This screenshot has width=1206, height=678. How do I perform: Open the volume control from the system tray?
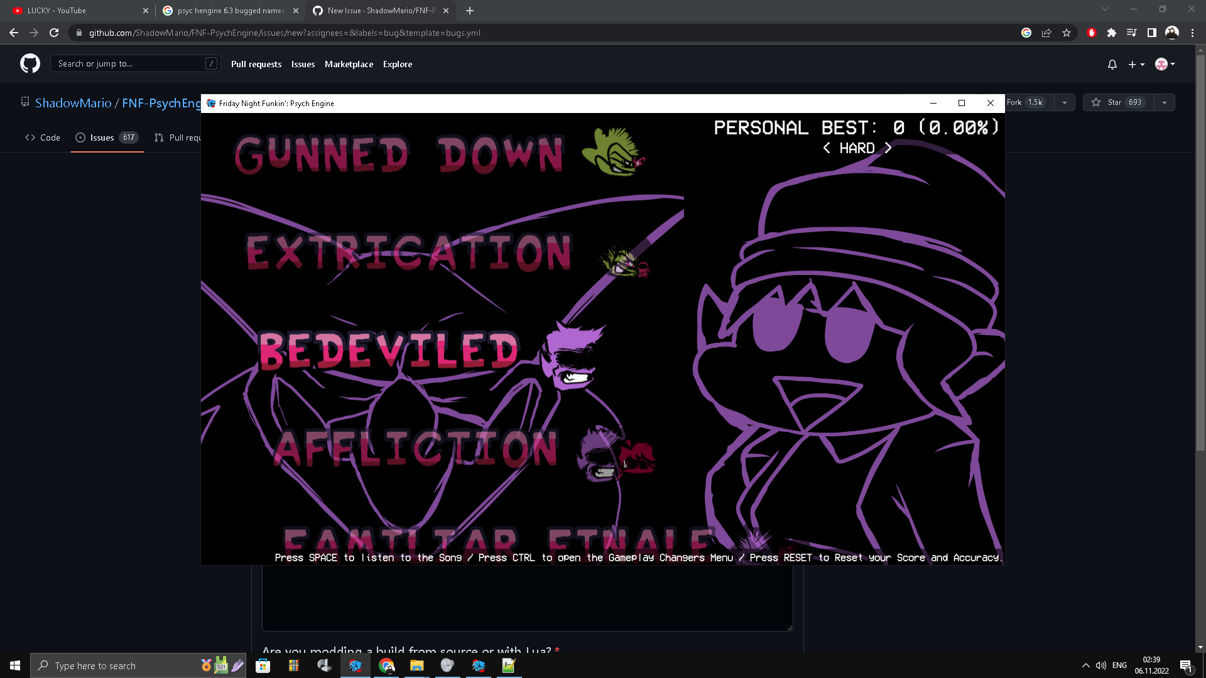pos(1101,665)
